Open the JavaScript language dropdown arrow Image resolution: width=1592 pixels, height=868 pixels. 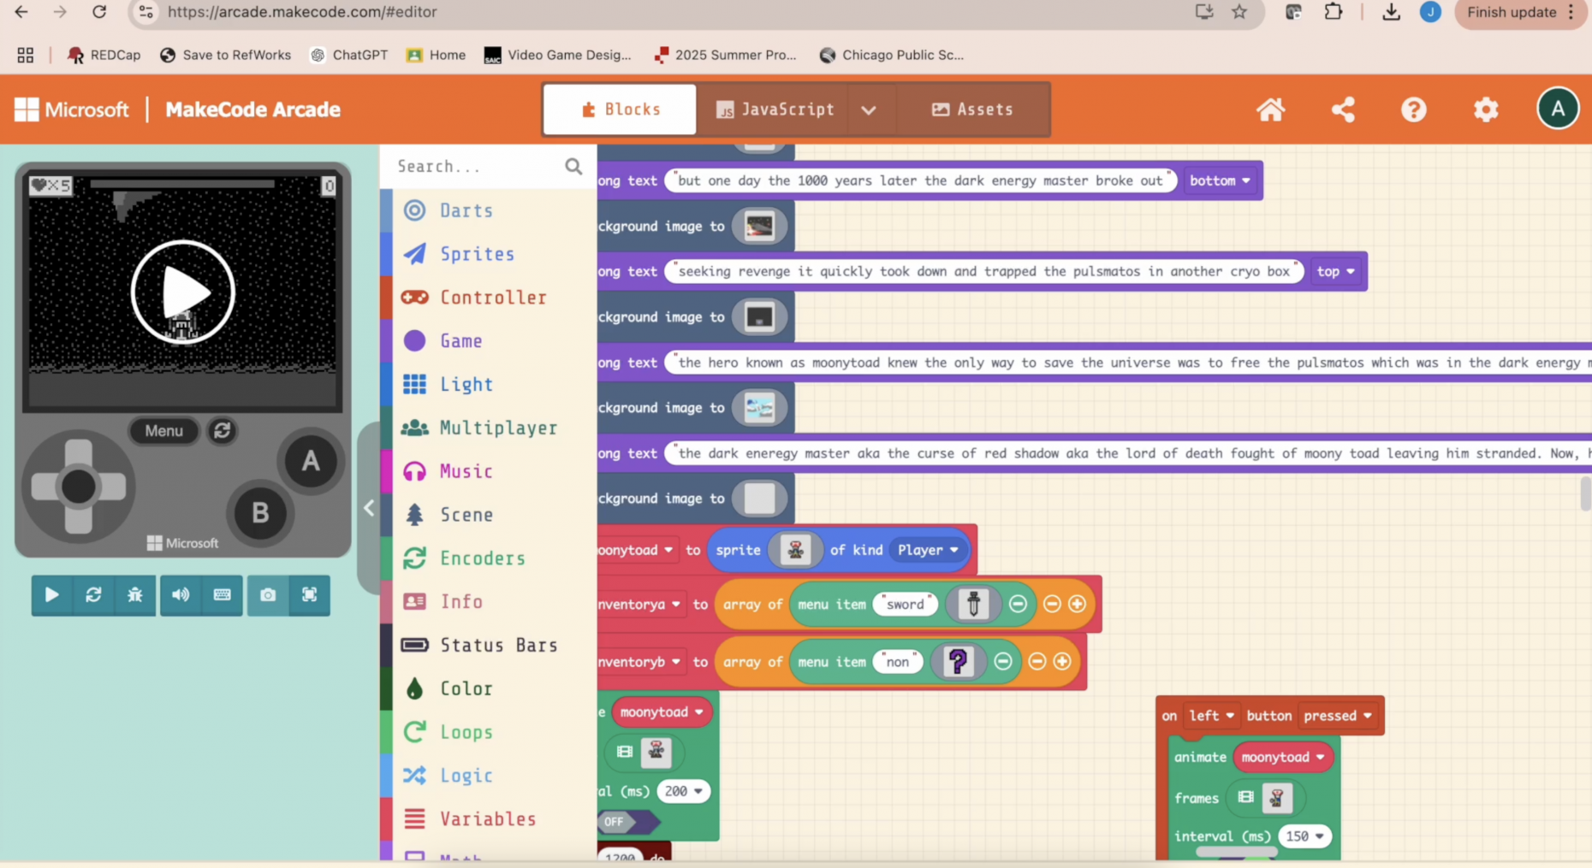pos(868,110)
